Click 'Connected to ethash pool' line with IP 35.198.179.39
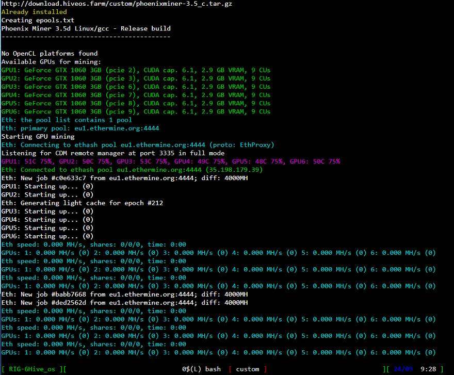This screenshot has width=454, height=375. [132, 170]
